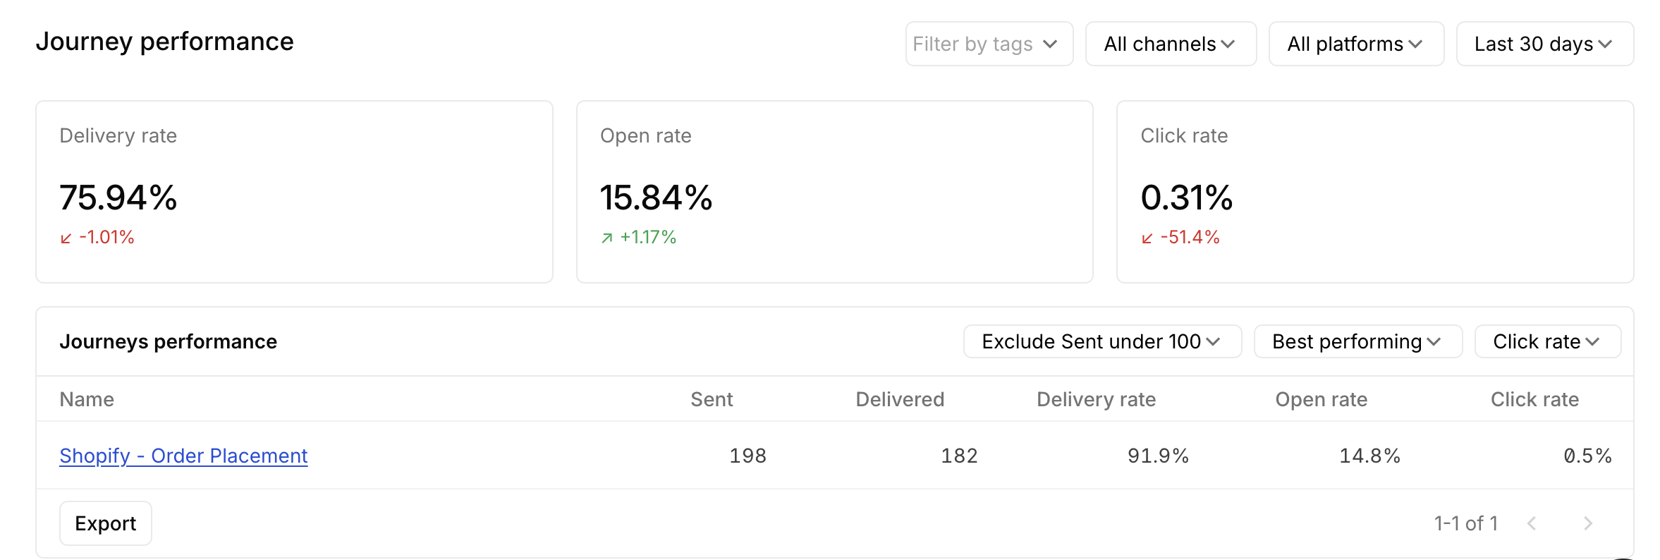The height and width of the screenshot is (560, 1660).
Task: Click the Export button
Action: (106, 523)
